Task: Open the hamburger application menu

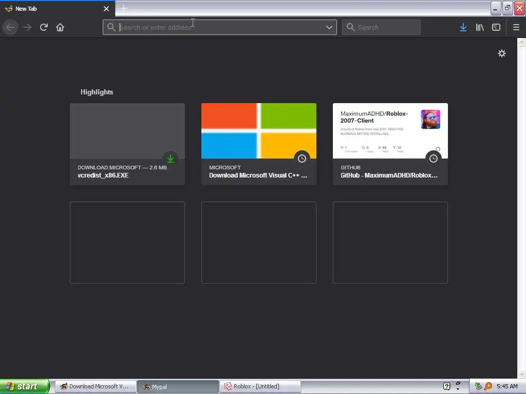Action: pos(516,27)
